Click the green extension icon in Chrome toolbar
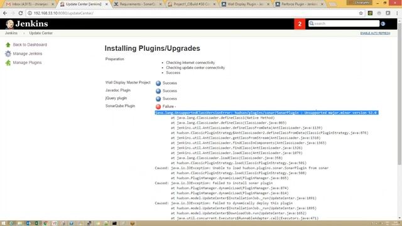 pyautogui.click(x=370, y=13)
